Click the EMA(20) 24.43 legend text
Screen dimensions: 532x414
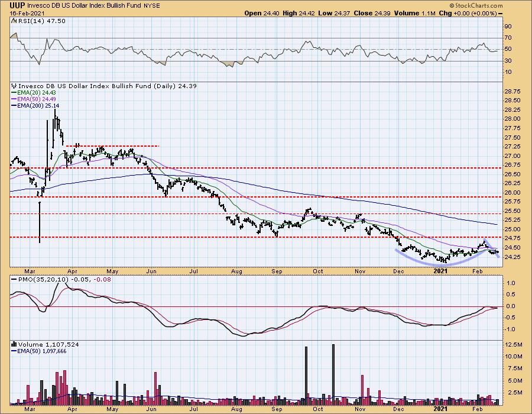pyautogui.click(x=37, y=93)
